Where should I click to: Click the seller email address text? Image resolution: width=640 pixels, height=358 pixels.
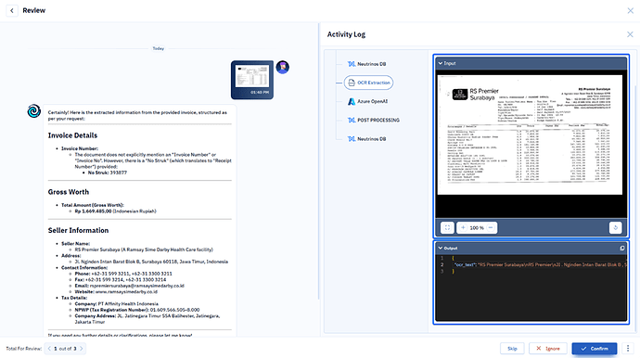[x=136, y=286]
